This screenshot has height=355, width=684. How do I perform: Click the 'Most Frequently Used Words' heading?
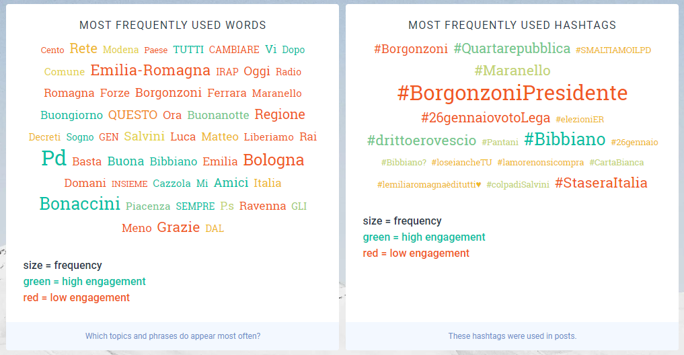coord(173,26)
